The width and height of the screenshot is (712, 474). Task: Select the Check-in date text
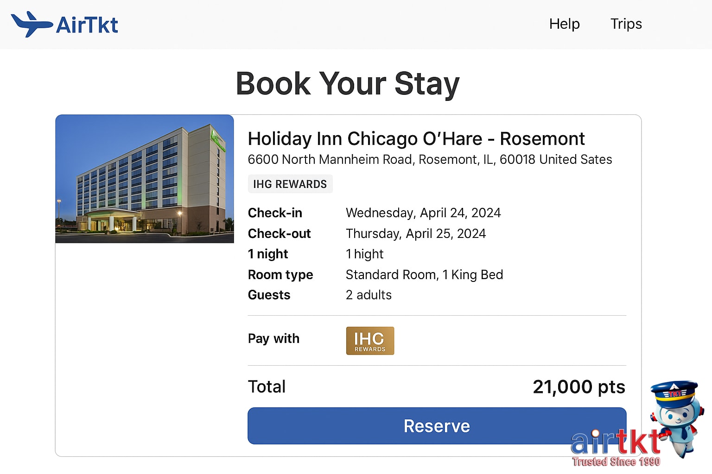pyautogui.click(x=423, y=212)
